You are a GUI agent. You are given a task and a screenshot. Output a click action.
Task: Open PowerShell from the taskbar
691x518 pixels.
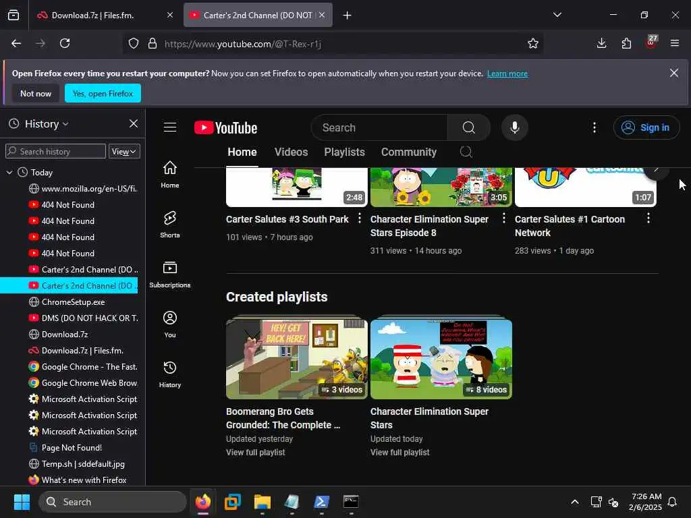[x=321, y=502]
